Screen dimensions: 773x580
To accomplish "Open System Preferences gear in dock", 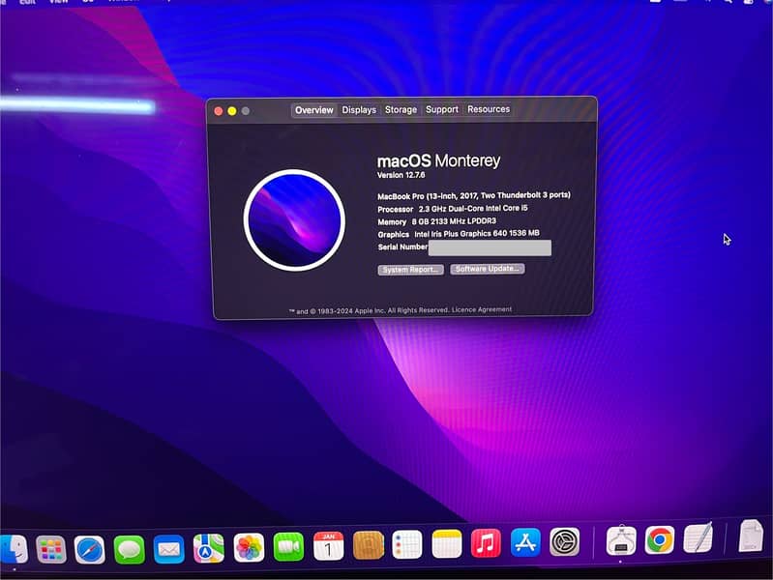I will 564,541.
